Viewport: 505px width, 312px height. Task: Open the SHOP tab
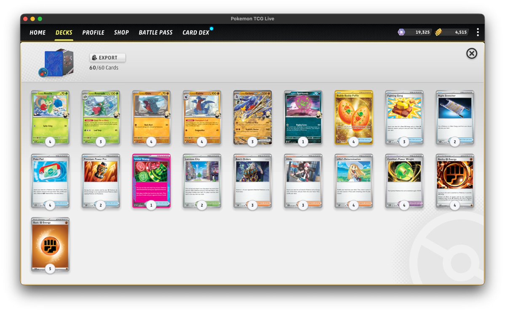[x=121, y=32]
